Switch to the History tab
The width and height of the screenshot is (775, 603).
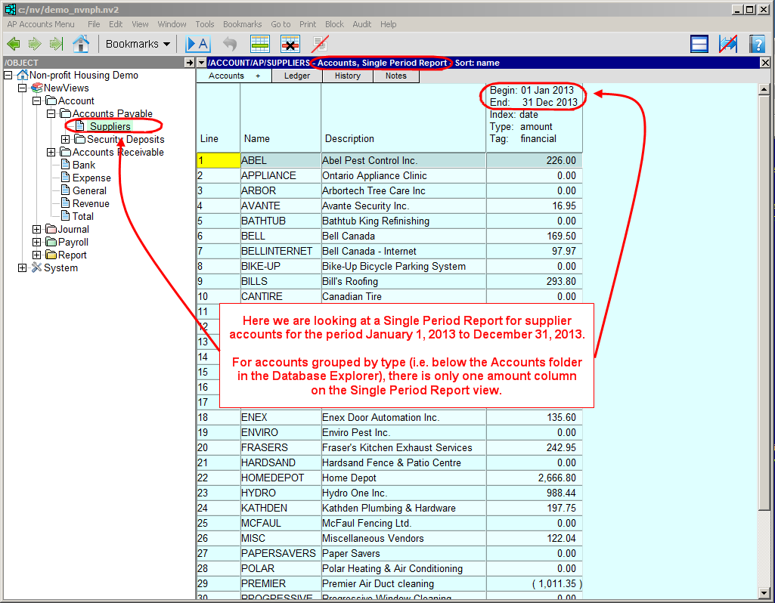click(347, 76)
